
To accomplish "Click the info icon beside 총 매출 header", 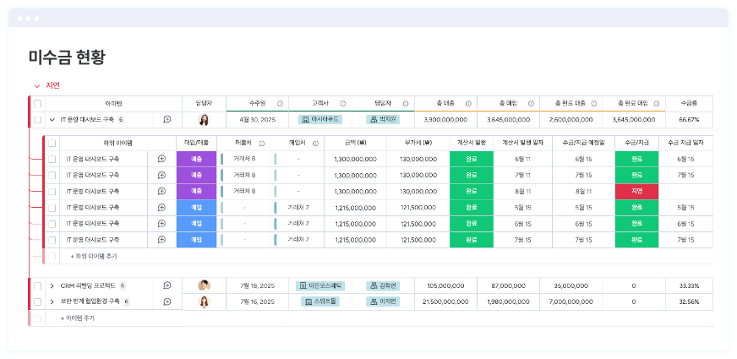I will 467,103.
